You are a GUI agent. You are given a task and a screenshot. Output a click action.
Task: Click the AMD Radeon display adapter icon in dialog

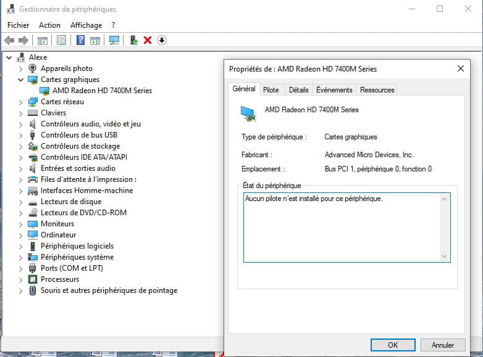pyautogui.click(x=248, y=114)
